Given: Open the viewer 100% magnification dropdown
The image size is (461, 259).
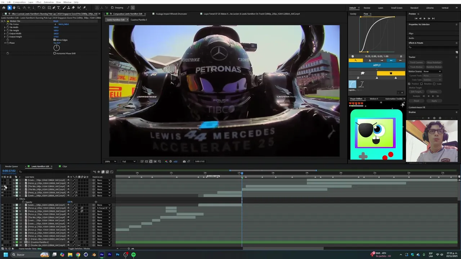Looking at the screenshot, I should [110, 161].
